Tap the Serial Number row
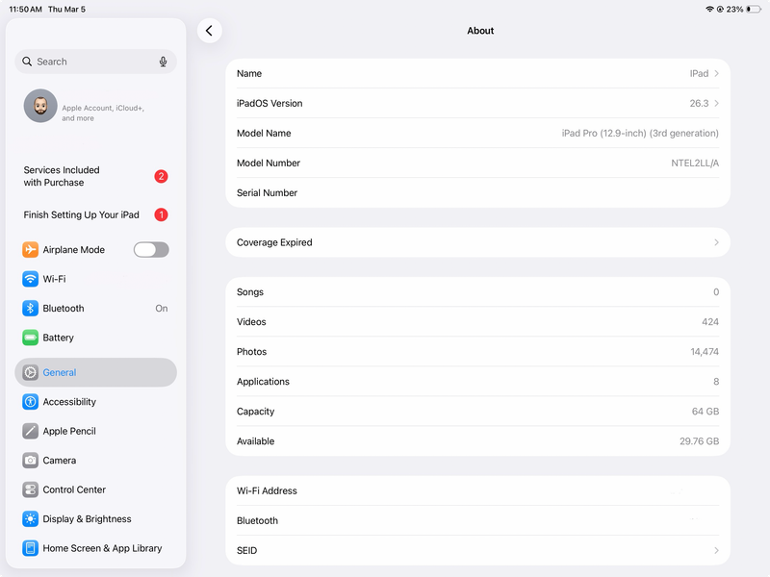The width and height of the screenshot is (770, 577). pos(477,193)
